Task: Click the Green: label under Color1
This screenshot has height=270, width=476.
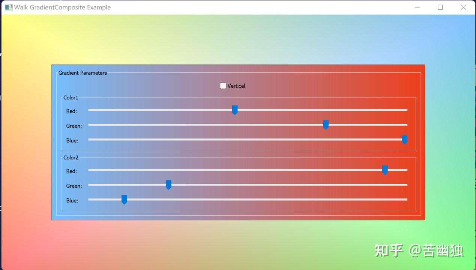Action: click(x=74, y=126)
